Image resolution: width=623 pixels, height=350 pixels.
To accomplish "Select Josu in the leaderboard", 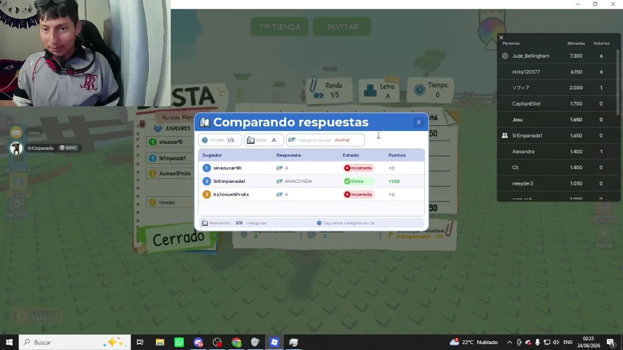I will pyautogui.click(x=517, y=120).
